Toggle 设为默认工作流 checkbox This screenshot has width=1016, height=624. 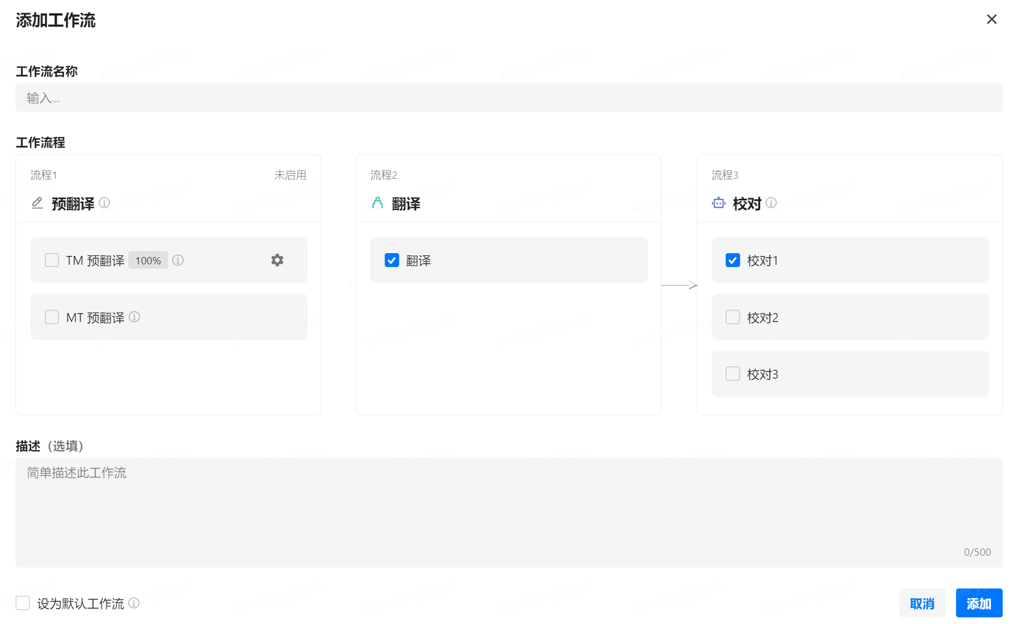point(23,603)
